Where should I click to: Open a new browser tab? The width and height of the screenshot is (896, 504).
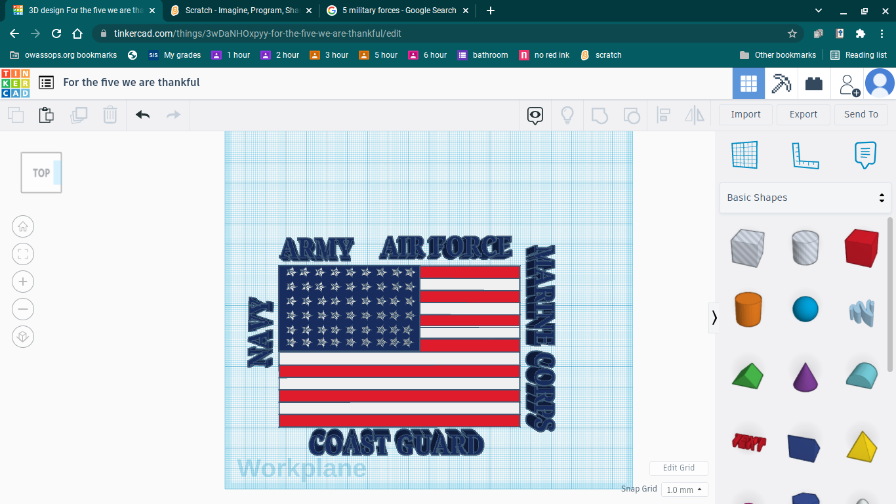click(491, 10)
